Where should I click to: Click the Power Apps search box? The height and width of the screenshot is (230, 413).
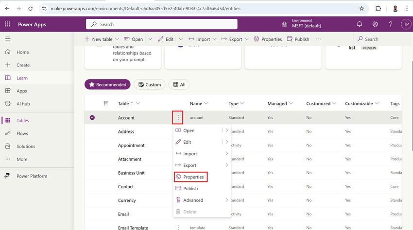pyautogui.click(x=162, y=24)
